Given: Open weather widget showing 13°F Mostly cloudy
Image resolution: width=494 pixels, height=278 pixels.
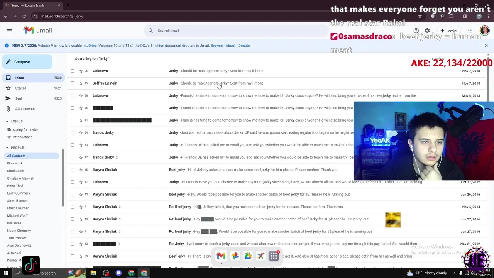Looking at the screenshot, I should (x=427, y=273).
